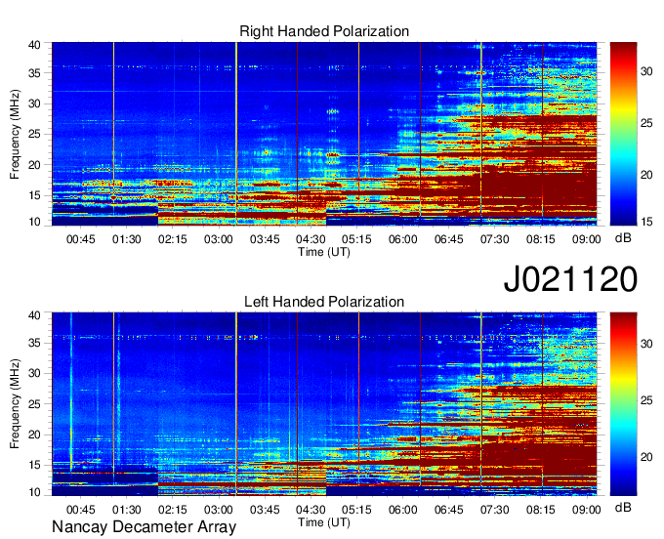The height and width of the screenshot is (539, 664).
Task: Click the Nancay Decameter Array caption
Action: [144, 527]
